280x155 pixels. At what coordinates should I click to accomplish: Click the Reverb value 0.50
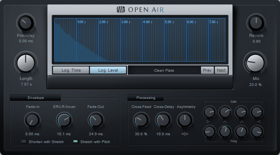click(x=256, y=41)
